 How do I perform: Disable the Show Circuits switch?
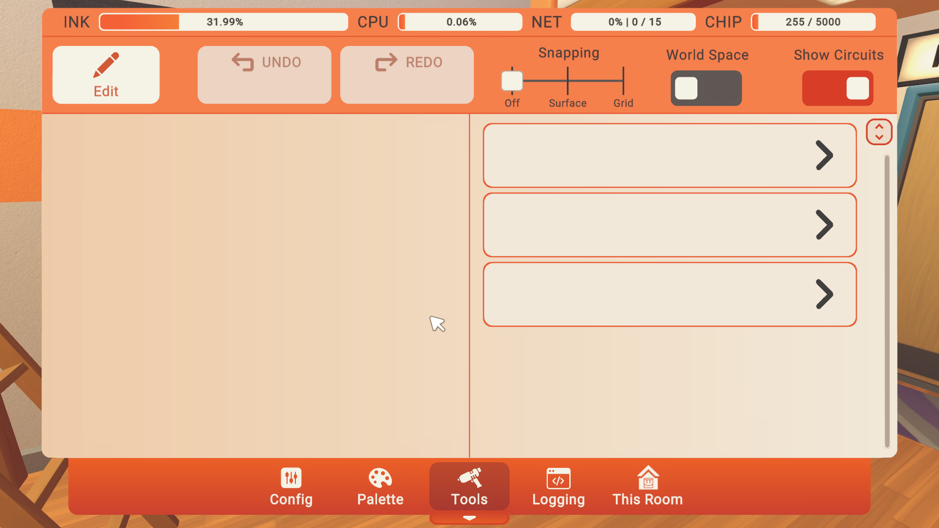click(x=837, y=88)
